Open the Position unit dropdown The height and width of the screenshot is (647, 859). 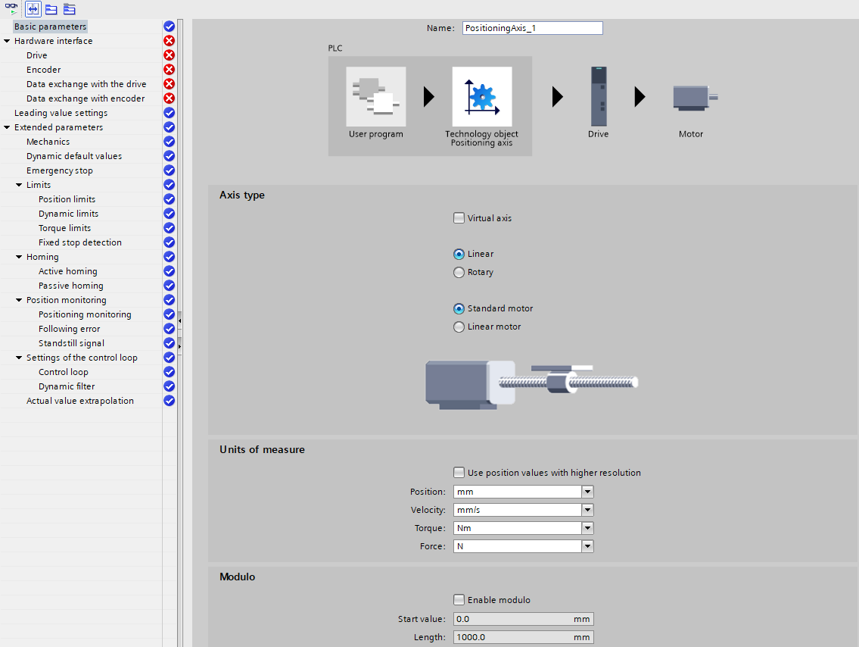tap(587, 491)
